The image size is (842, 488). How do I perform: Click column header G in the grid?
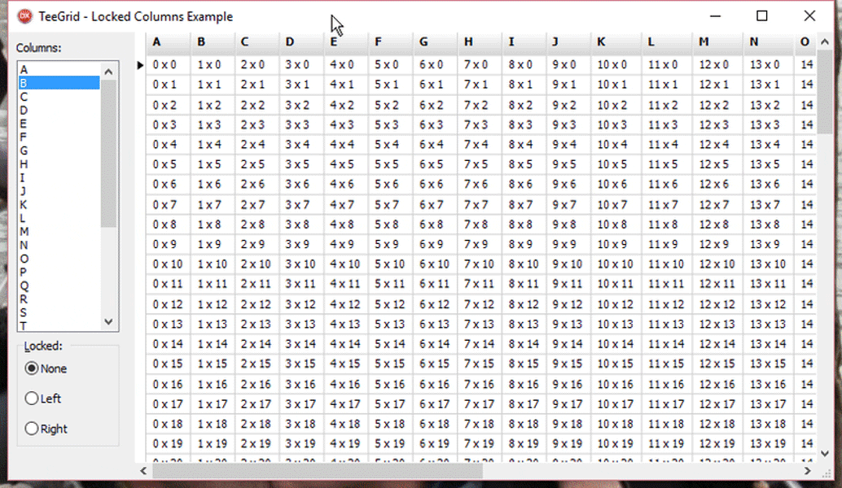[x=435, y=41]
